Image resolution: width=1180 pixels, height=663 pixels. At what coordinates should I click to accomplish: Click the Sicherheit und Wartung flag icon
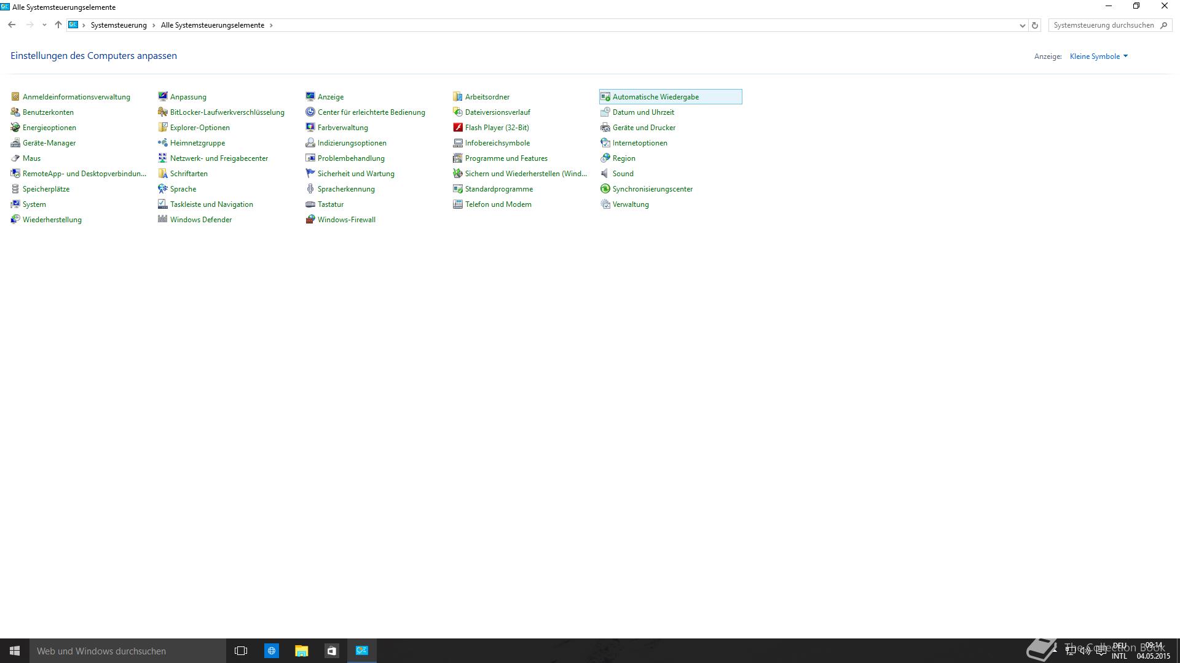click(x=310, y=173)
